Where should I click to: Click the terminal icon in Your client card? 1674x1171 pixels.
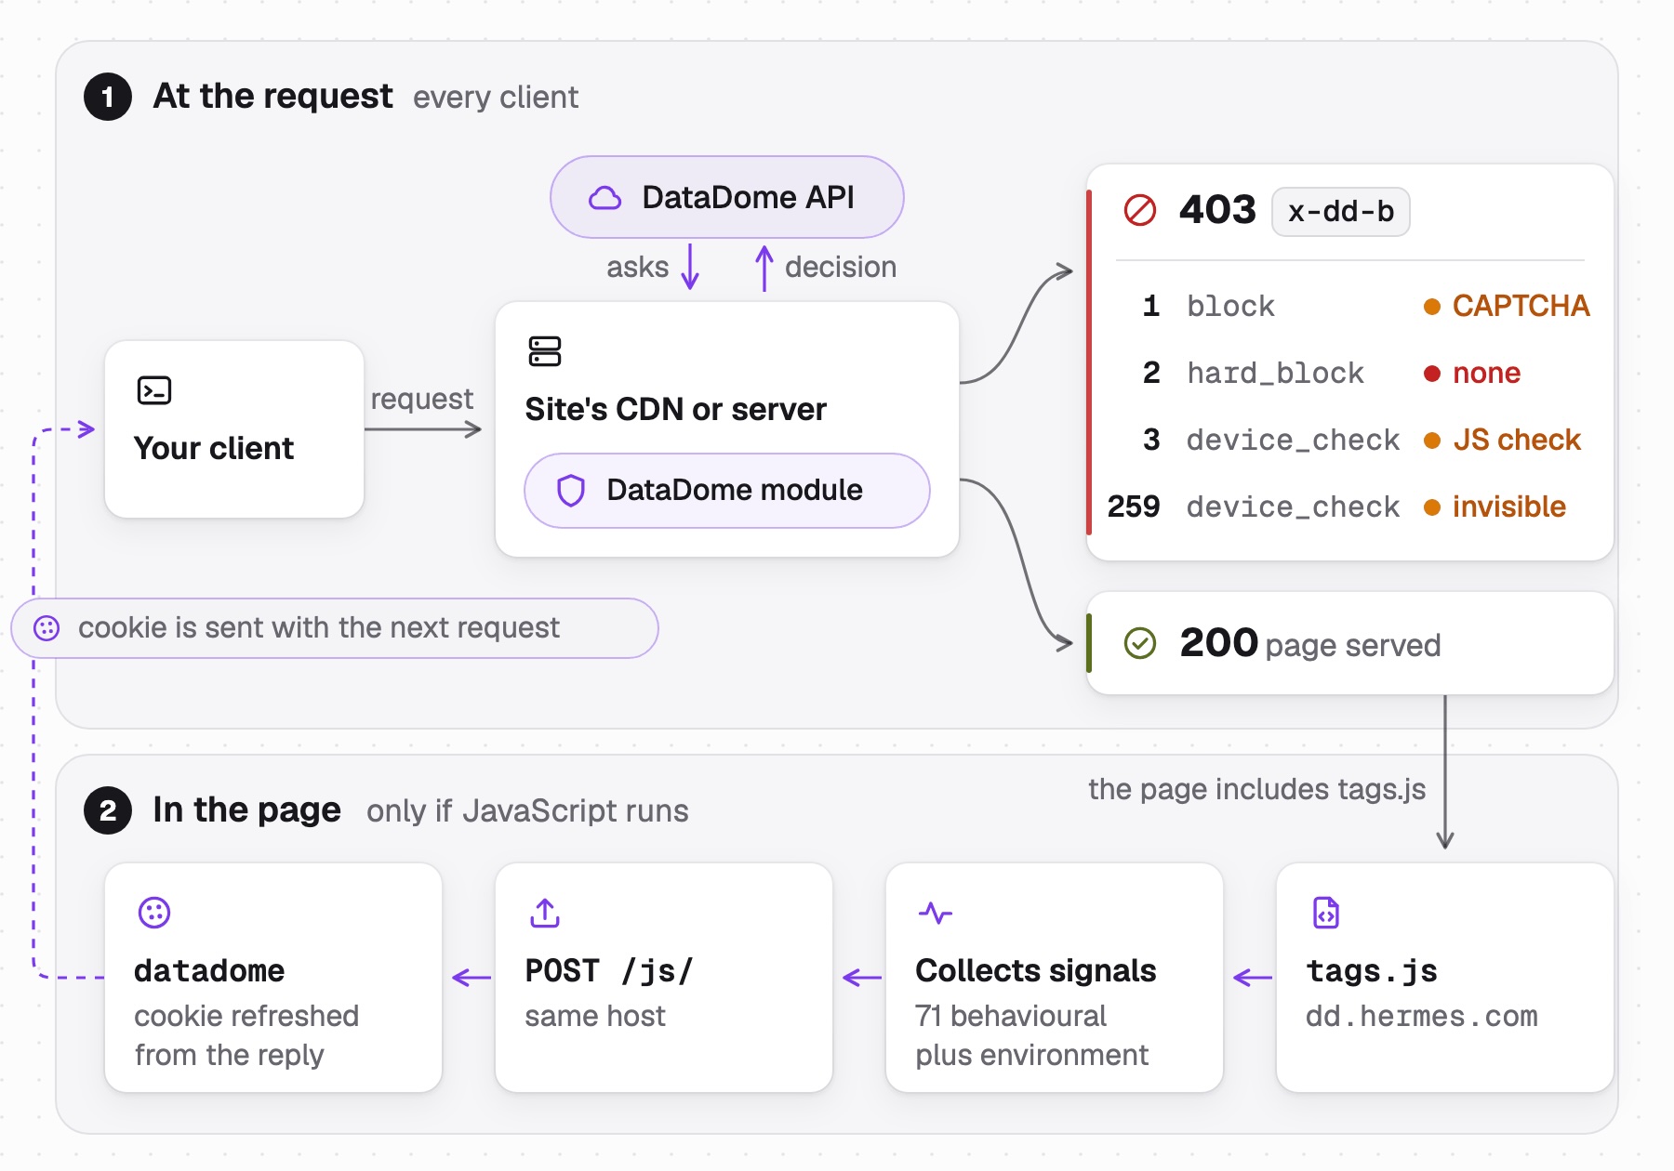[154, 390]
